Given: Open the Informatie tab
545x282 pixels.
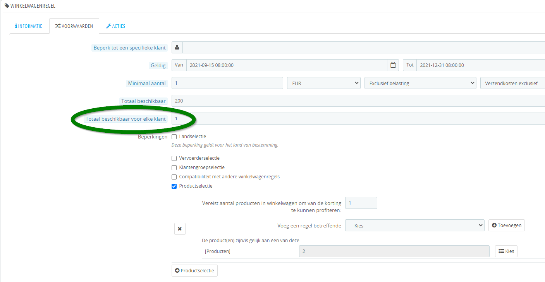Looking at the screenshot, I should [29, 26].
